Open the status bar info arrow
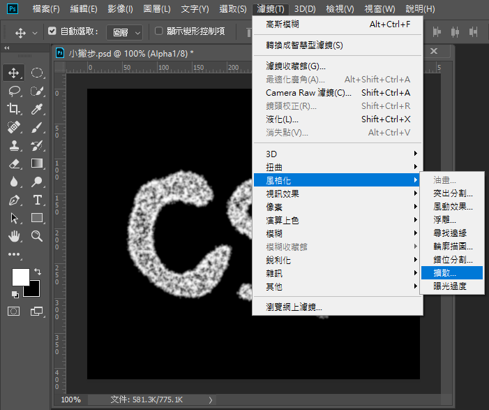489x410 pixels. pyautogui.click(x=211, y=400)
